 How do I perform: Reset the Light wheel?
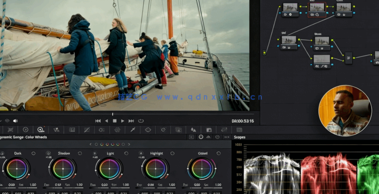(126, 154)
